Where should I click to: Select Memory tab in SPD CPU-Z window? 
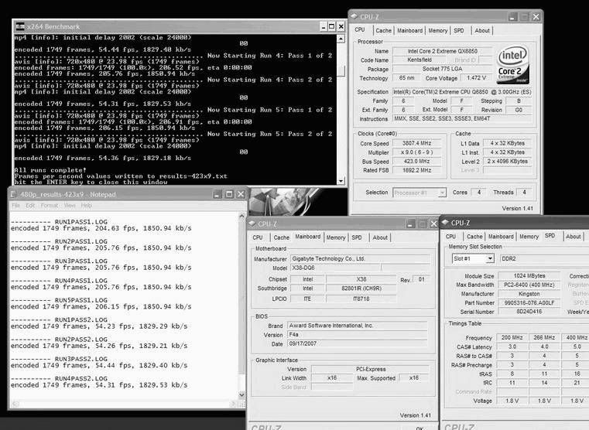point(529,237)
